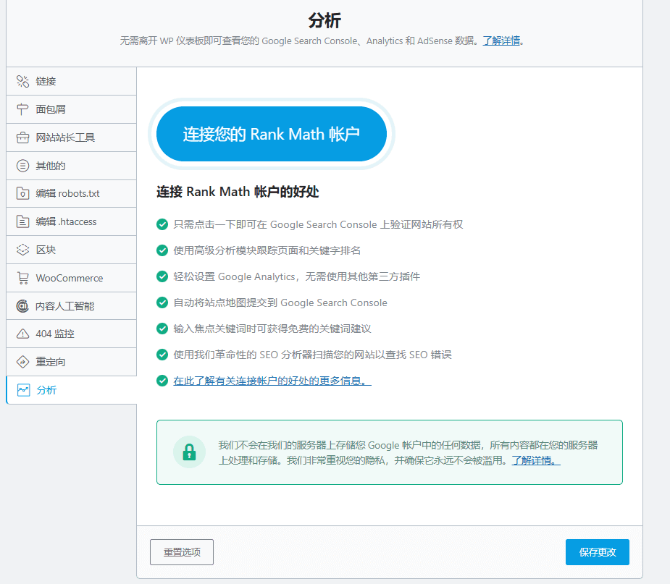670x584 pixels.
Task: Open the 链接 settings tab
Action: [72, 81]
